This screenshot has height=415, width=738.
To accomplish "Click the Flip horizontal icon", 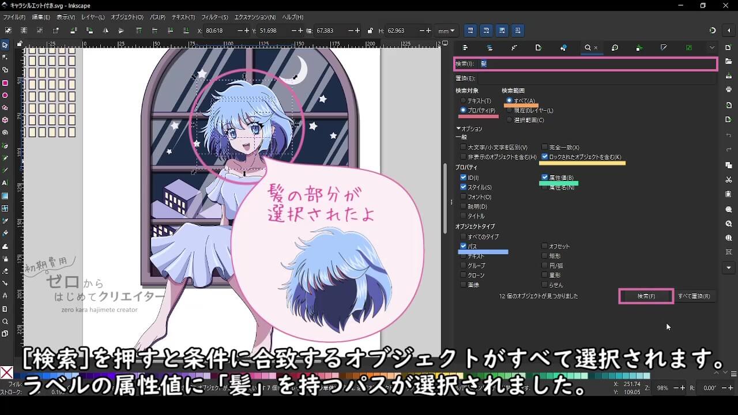I will click(105, 31).
